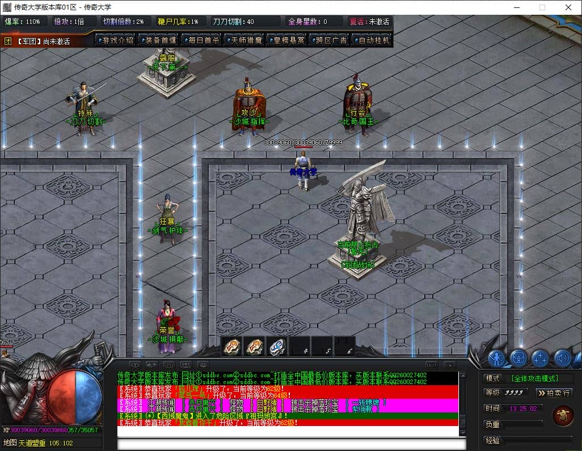
Task: Open the 自动挂机 auto-play menu
Action: pyautogui.click(x=372, y=40)
